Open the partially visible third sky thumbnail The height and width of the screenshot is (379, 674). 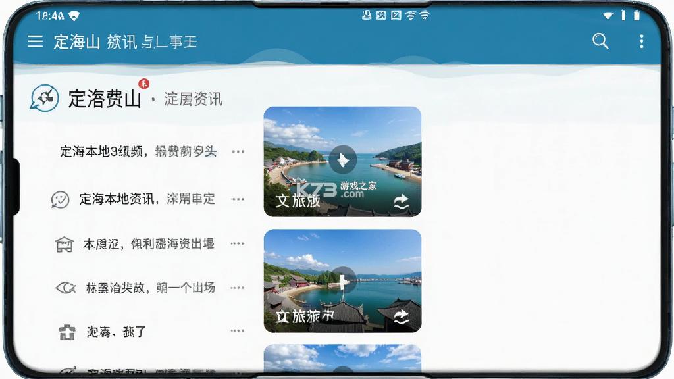(x=342, y=359)
